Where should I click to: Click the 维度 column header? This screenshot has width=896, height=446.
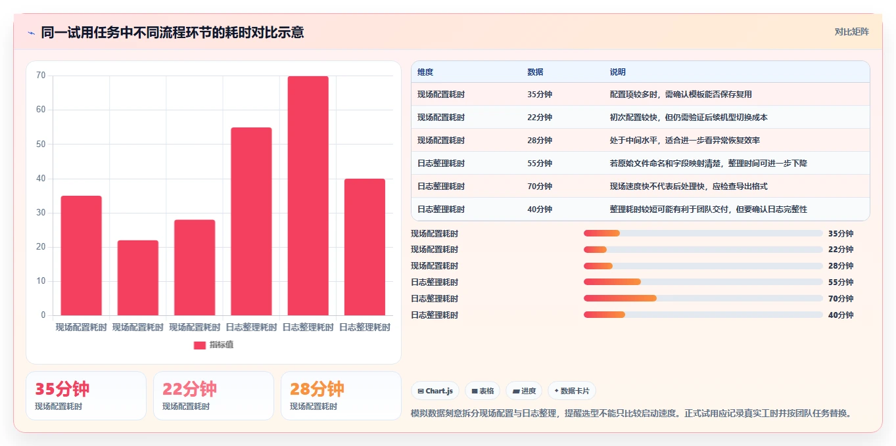point(425,72)
